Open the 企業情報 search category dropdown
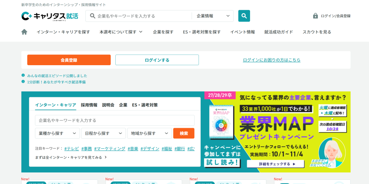369x184 pixels. (x=213, y=16)
